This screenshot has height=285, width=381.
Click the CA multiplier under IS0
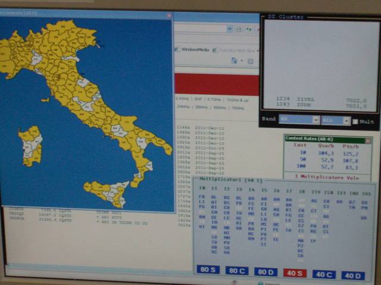tap(326, 202)
